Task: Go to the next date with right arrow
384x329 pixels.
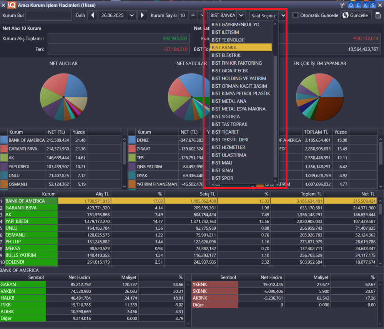Action: point(142,15)
